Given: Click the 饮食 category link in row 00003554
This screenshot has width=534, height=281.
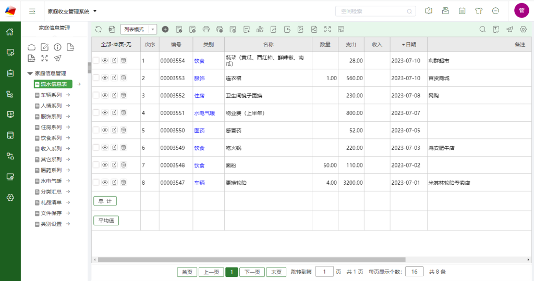Looking at the screenshot, I should click(x=199, y=61).
